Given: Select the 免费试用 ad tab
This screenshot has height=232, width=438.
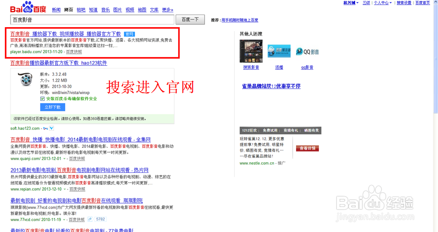Looking at the screenshot, I should tap(270, 130).
